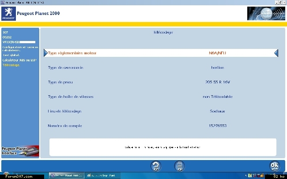This screenshot has width=287, height=179.
Task: Click the N6A/NFU engine type value
Action: tap(217, 53)
